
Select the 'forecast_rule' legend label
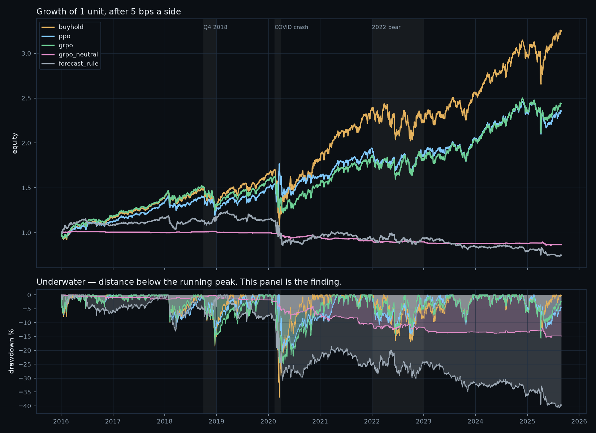pos(78,64)
